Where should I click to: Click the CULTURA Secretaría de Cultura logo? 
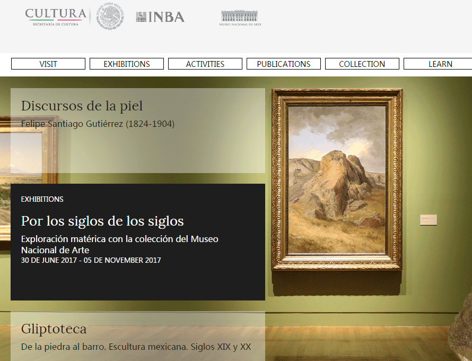(x=56, y=17)
